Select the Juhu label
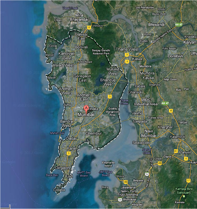The image size is (197, 209). (x=67, y=104)
